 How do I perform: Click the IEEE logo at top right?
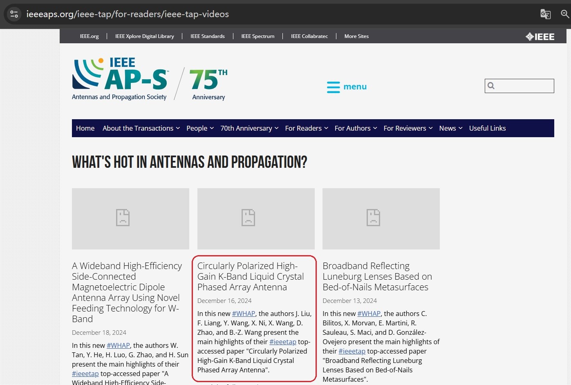click(540, 37)
